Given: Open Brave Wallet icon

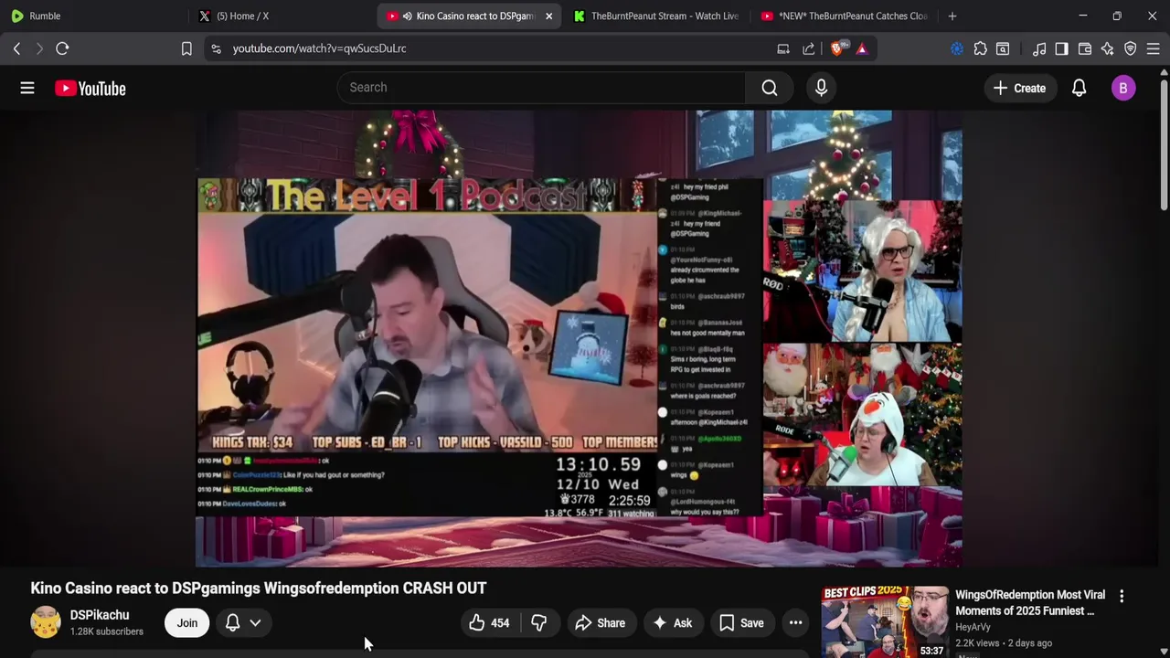Looking at the screenshot, I should [1085, 48].
